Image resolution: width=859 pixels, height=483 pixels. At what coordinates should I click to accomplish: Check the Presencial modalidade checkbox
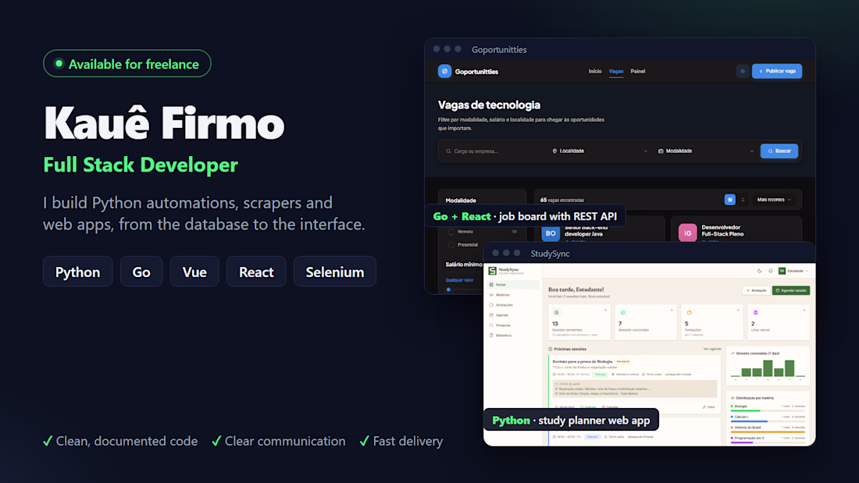click(x=451, y=245)
